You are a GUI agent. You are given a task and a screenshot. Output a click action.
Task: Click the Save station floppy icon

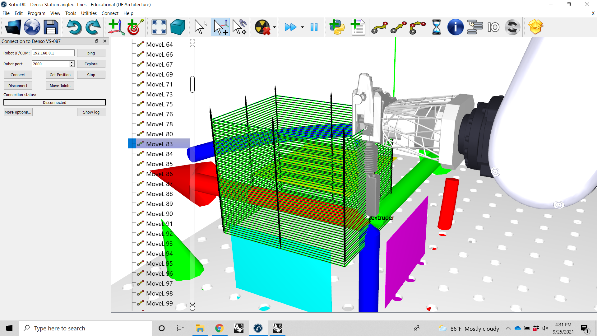51,27
